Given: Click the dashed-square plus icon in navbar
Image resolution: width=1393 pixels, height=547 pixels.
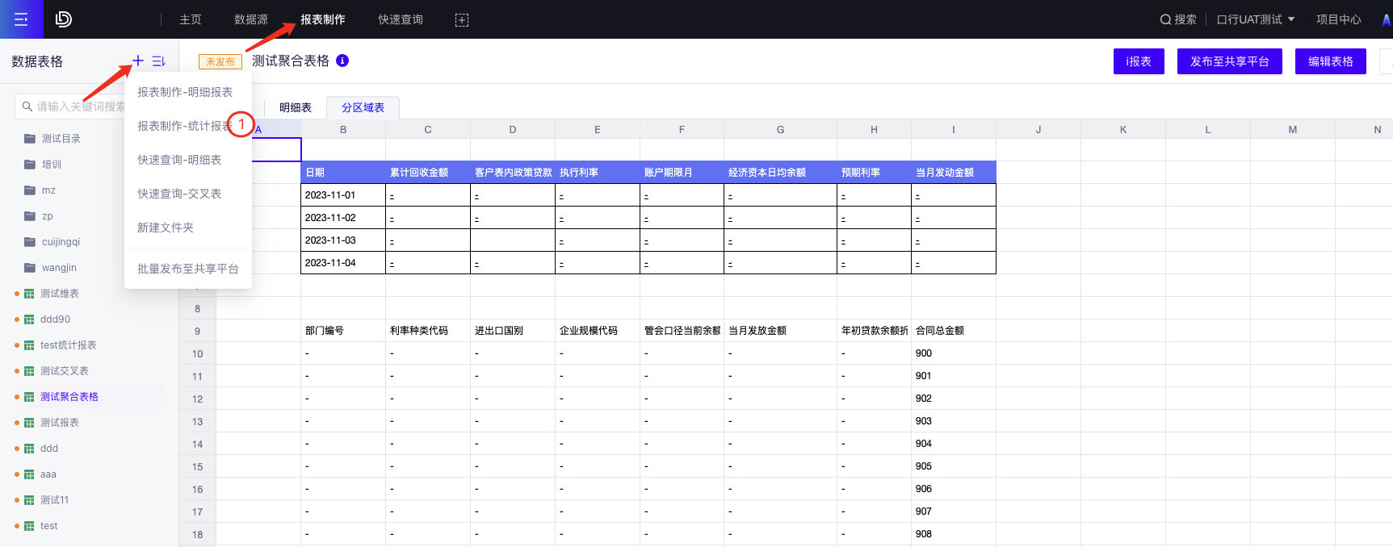Looking at the screenshot, I should point(462,20).
